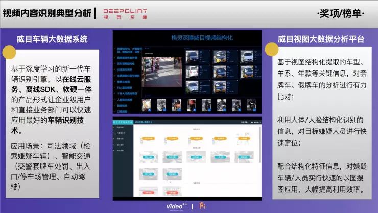Open the first vehicle card in the top row
Image resolution: width=378 pixels, height=213 pixels.
198,56
